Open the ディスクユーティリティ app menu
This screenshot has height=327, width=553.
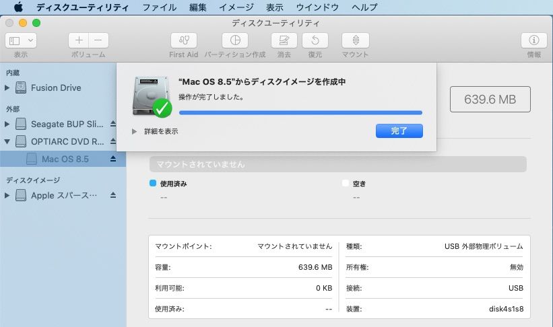click(x=83, y=7)
